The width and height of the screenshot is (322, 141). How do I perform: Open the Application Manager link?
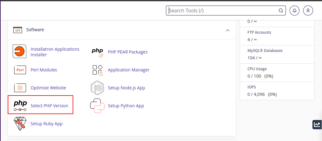point(129,70)
